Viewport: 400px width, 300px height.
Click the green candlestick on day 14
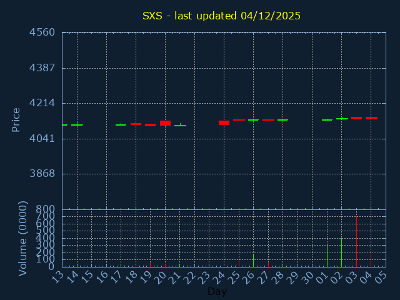tap(77, 125)
